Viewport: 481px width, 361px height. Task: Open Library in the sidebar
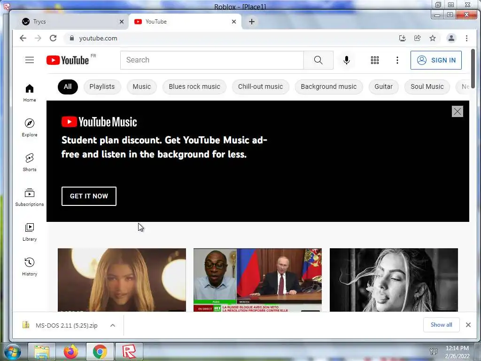tap(30, 232)
